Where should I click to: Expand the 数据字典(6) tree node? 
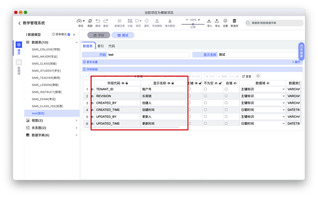76,135
